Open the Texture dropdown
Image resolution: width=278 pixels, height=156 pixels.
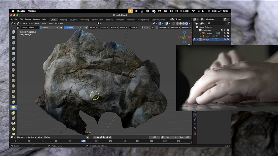coord(103,27)
